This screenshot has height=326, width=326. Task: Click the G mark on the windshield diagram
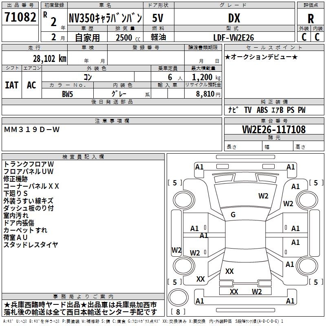(x=233, y=215)
